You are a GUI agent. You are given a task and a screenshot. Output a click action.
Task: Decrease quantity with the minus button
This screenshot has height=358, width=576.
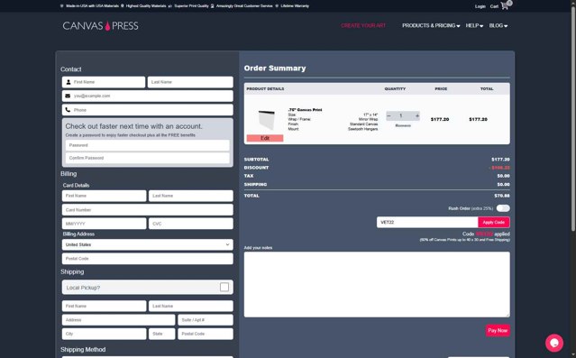[x=389, y=115]
